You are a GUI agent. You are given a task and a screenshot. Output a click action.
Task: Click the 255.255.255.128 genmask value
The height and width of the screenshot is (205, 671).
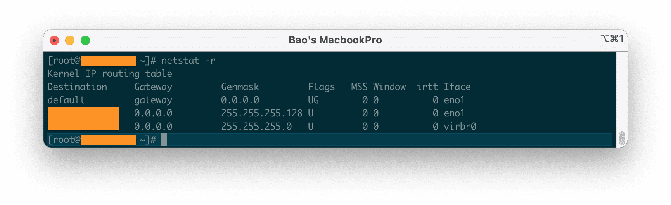coord(262,113)
